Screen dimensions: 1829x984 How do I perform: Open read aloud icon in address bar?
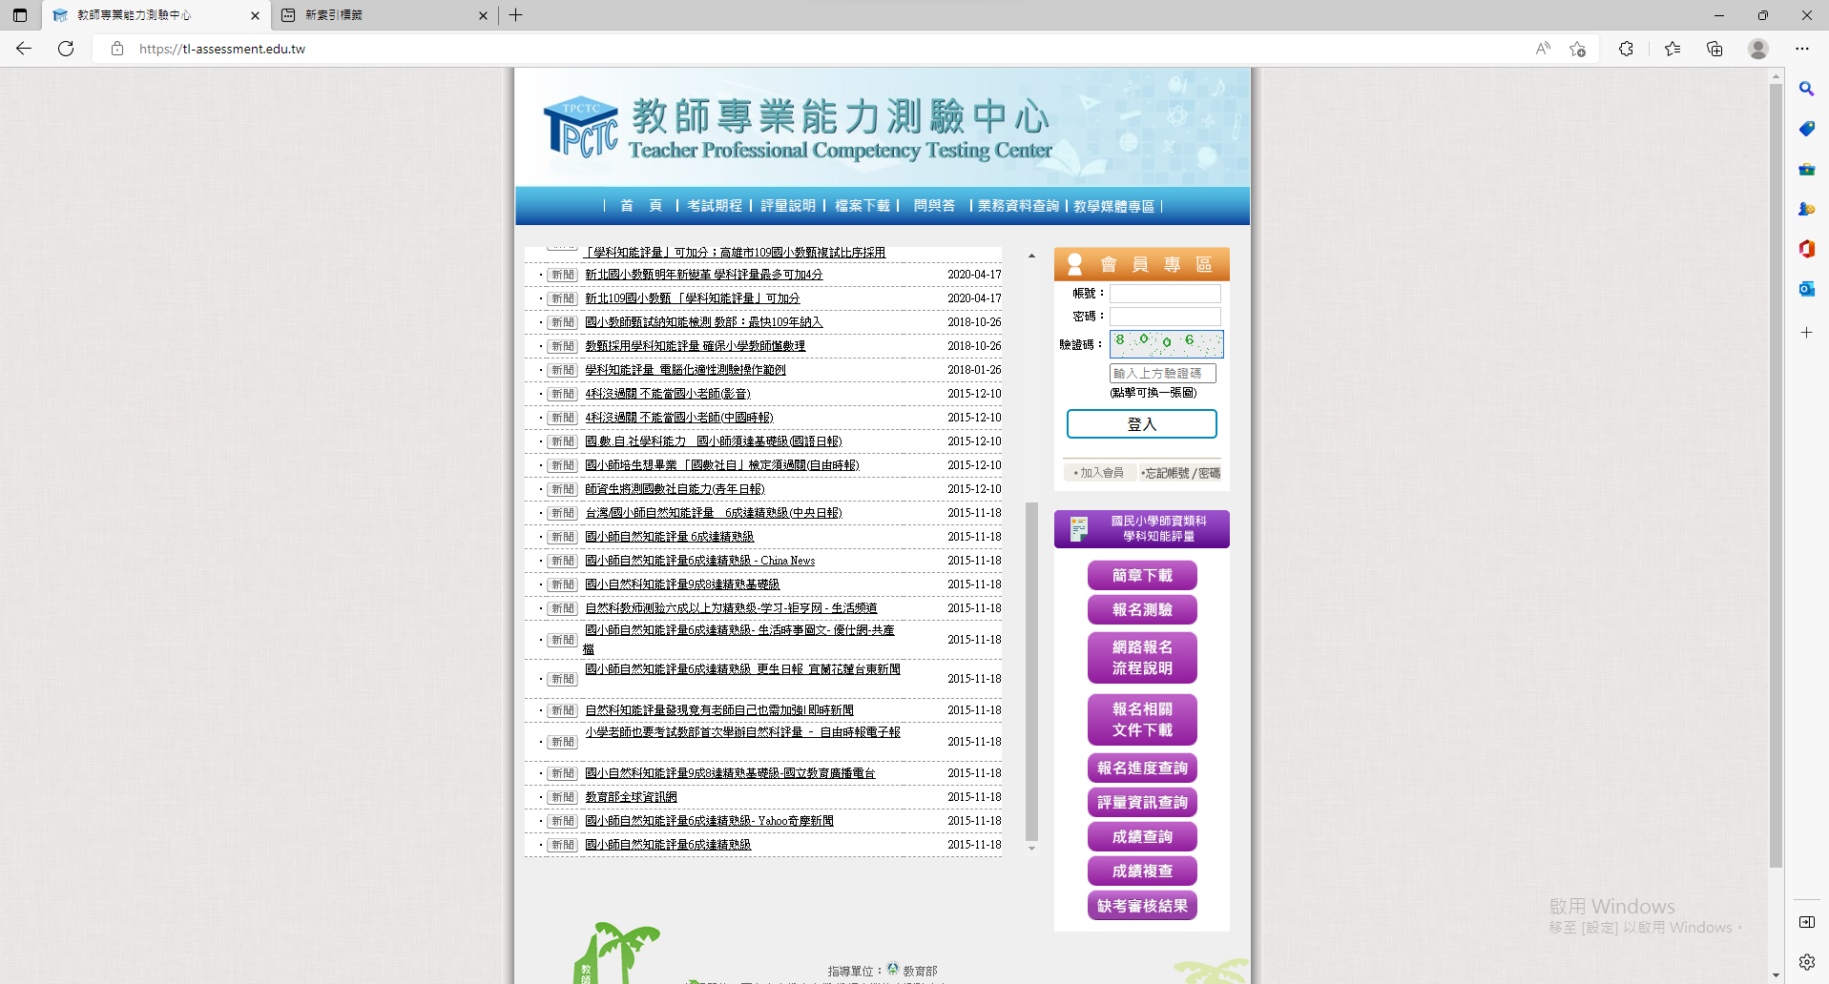pyautogui.click(x=1543, y=49)
